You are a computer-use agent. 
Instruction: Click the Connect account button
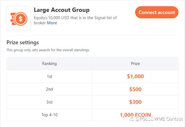click(157, 12)
